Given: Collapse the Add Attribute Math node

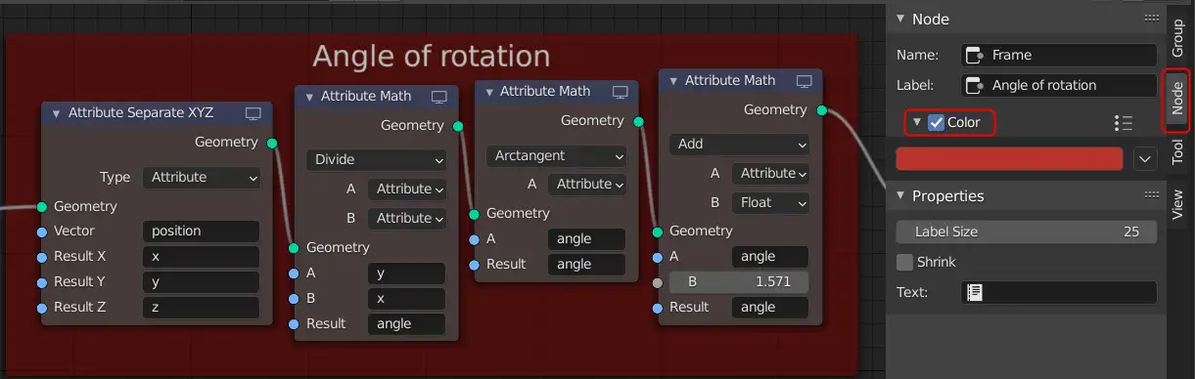Looking at the screenshot, I should click(672, 81).
